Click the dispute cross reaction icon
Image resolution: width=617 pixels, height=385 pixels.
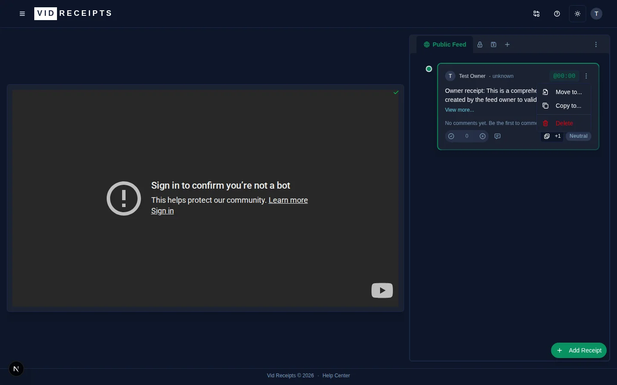pos(483,136)
